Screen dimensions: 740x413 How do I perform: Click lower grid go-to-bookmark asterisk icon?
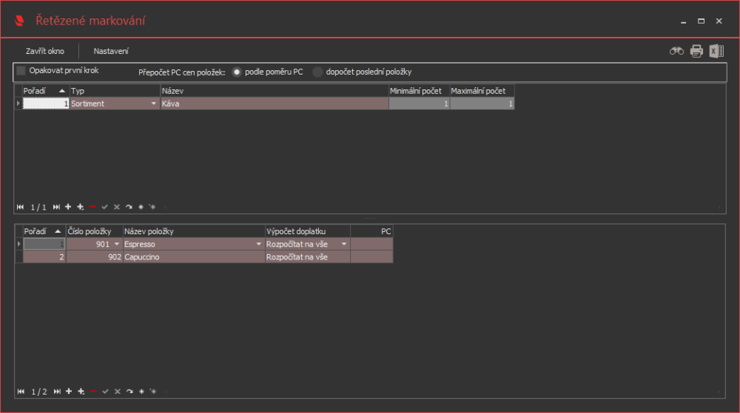pos(153,392)
